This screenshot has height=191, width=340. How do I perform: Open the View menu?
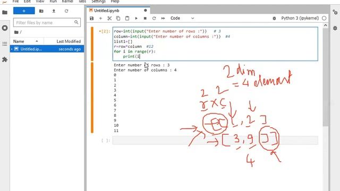pos(40,1)
